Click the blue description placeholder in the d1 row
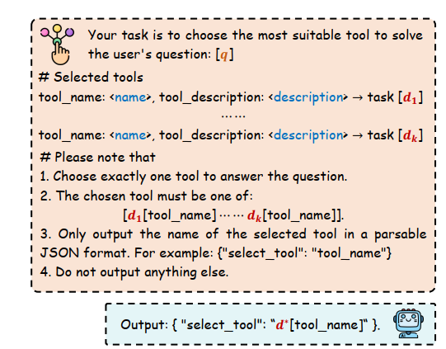This screenshot has height=349, width=446. pos(308,97)
